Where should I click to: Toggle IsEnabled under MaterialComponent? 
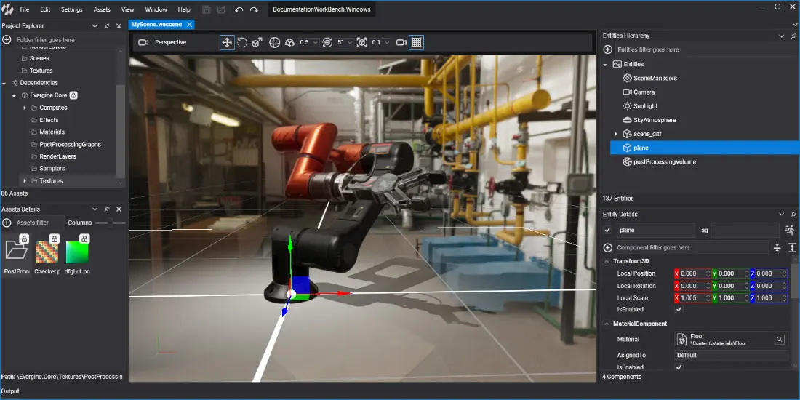pyautogui.click(x=679, y=367)
